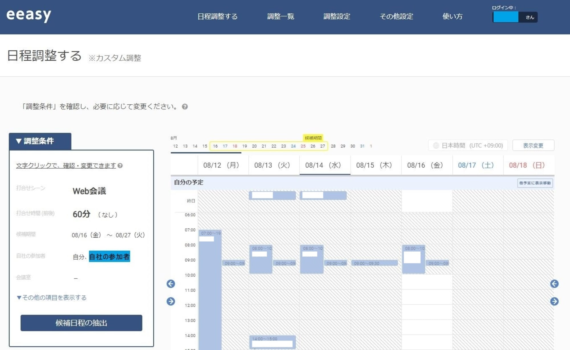This screenshot has height=350, width=570.
Task: Click date 16 in mini calendar strip
Action: click(x=215, y=146)
